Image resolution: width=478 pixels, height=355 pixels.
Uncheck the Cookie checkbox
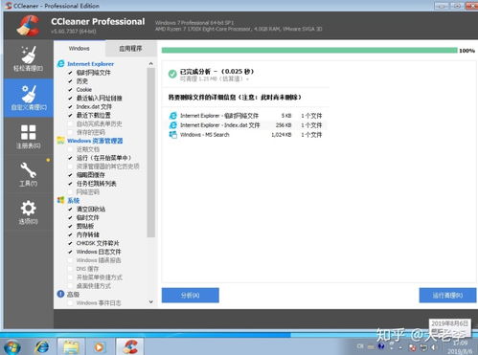[70, 90]
